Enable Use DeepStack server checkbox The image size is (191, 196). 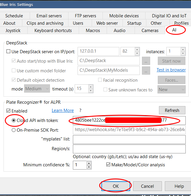tap(9, 51)
